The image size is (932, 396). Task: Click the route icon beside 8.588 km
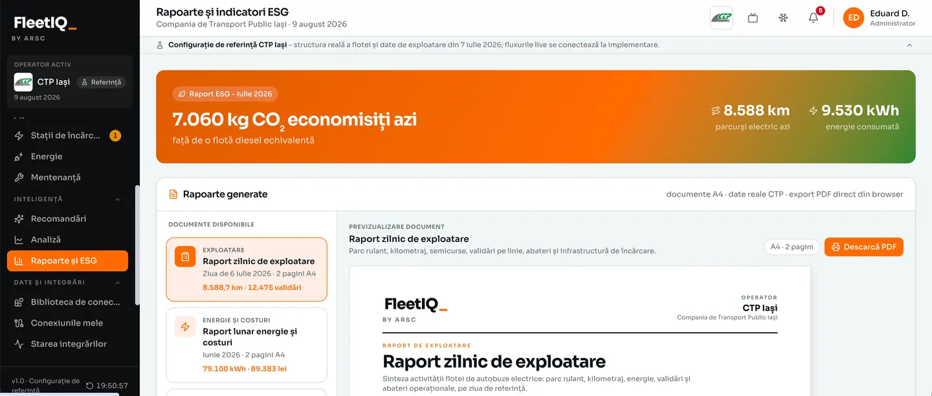(x=715, y=111)
